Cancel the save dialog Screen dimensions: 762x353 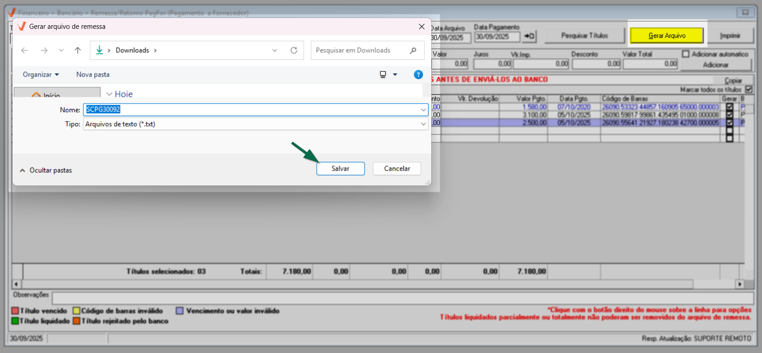pos(397,168)
